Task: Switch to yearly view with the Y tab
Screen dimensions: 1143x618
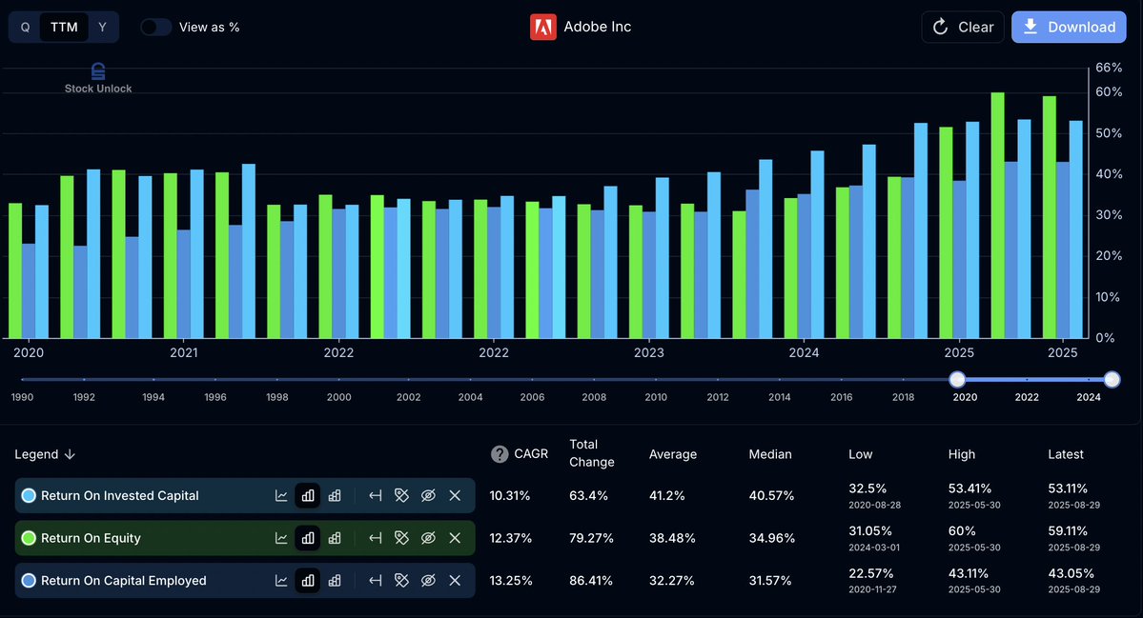Action: [x=102, y=27]
